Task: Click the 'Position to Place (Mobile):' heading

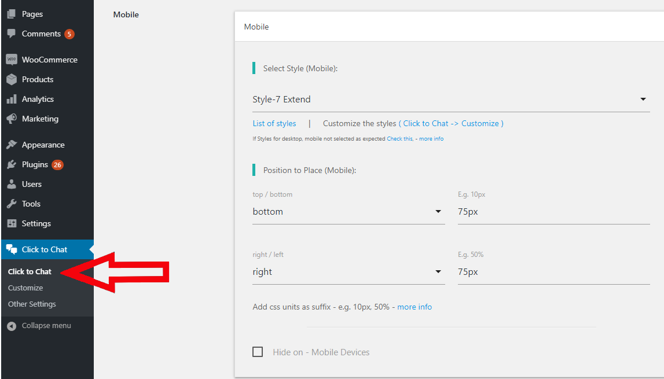Action: point(310,170)
